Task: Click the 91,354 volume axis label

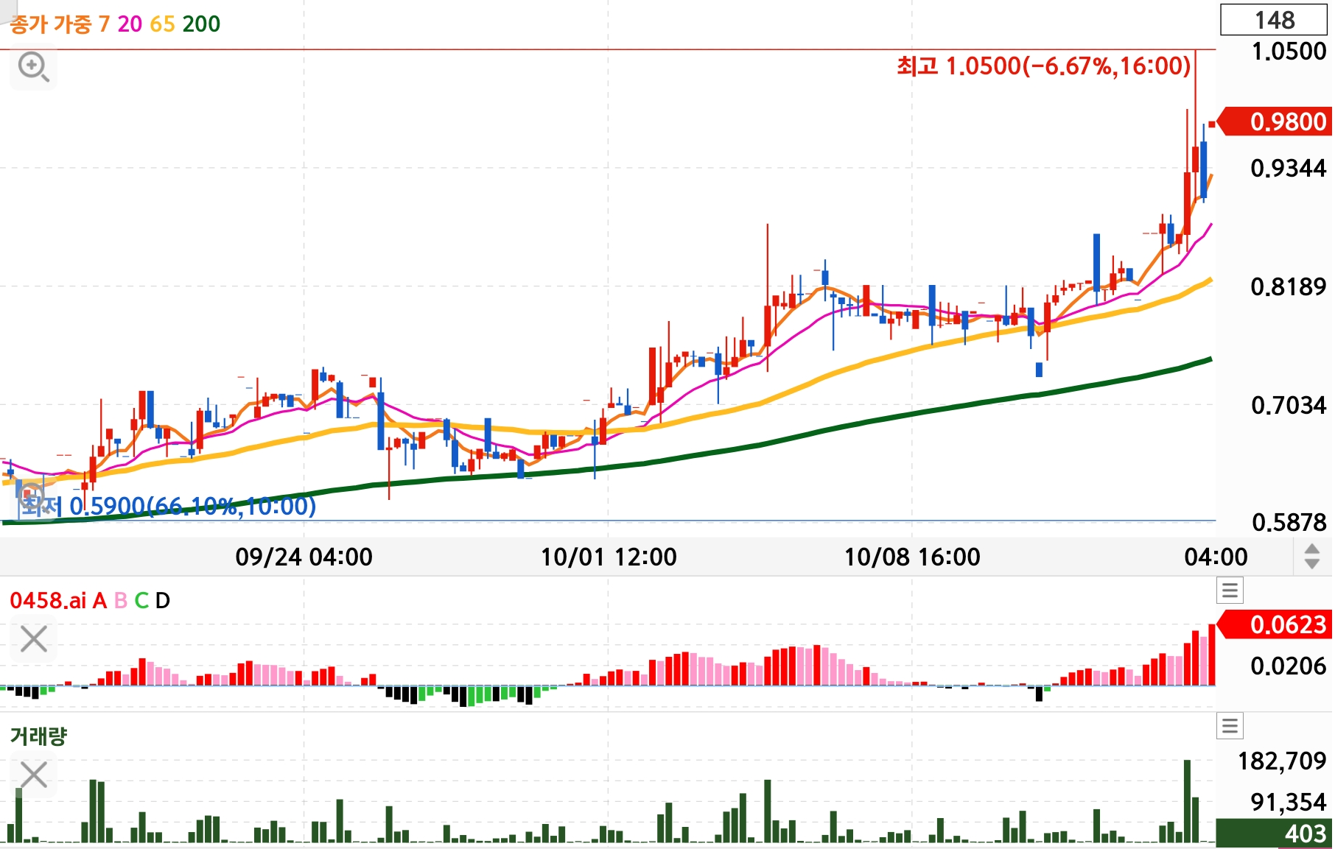Action: point(1289,802)
